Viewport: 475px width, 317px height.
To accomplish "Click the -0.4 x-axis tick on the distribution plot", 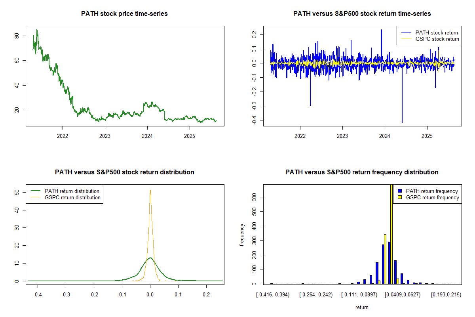I will [38, 295].
